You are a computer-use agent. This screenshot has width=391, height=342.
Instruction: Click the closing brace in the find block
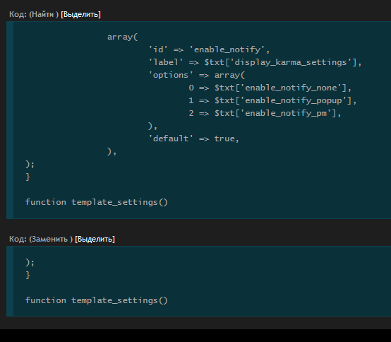28,177
